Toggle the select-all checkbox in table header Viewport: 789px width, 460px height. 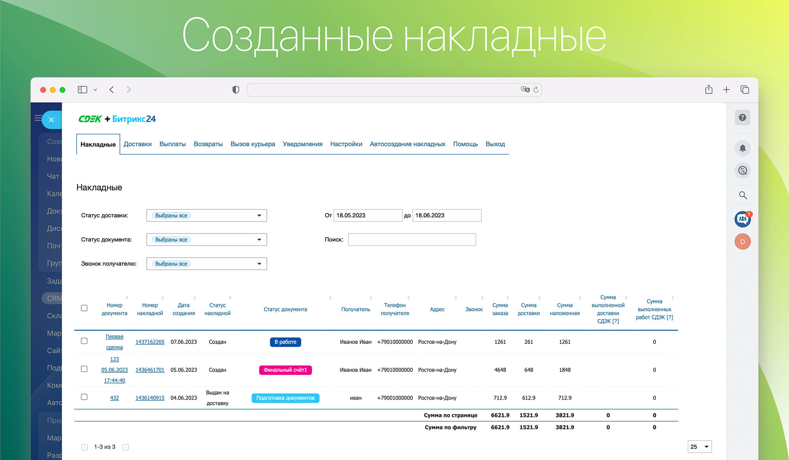pyautogui.click(x=84, y=308)
